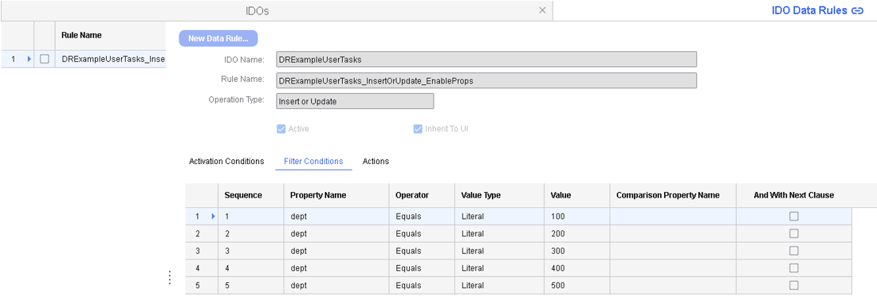
Task: Check And With Next Clause for value 300
Action: point(793,251)
